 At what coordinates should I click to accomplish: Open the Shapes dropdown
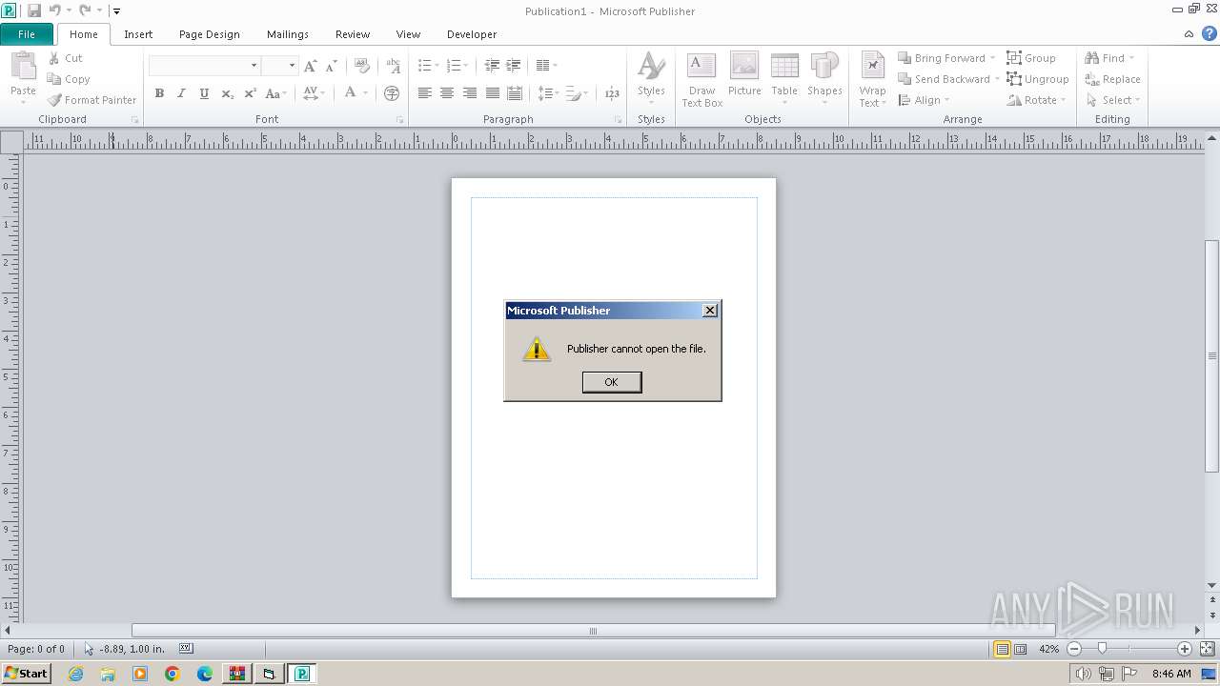pyautogui.click(x=824, y=80)
